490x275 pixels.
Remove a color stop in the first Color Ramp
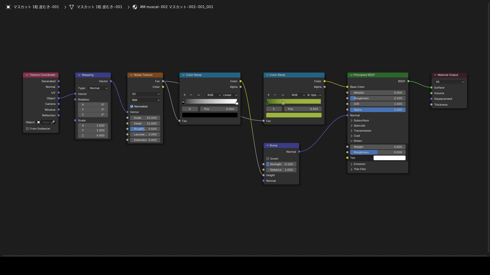coord(191,95)
